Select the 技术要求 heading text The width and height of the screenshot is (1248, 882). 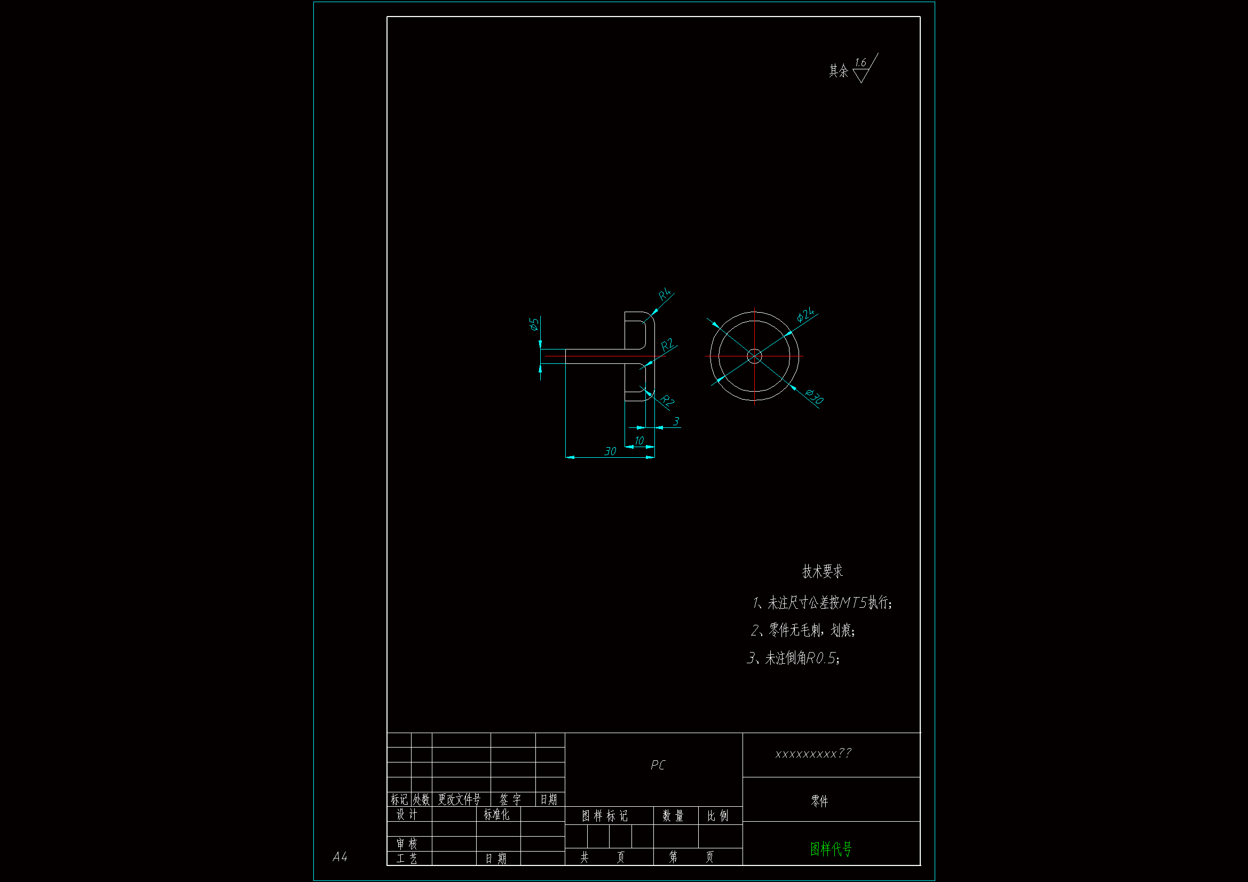pyautogui.click(x=822, y=571)
